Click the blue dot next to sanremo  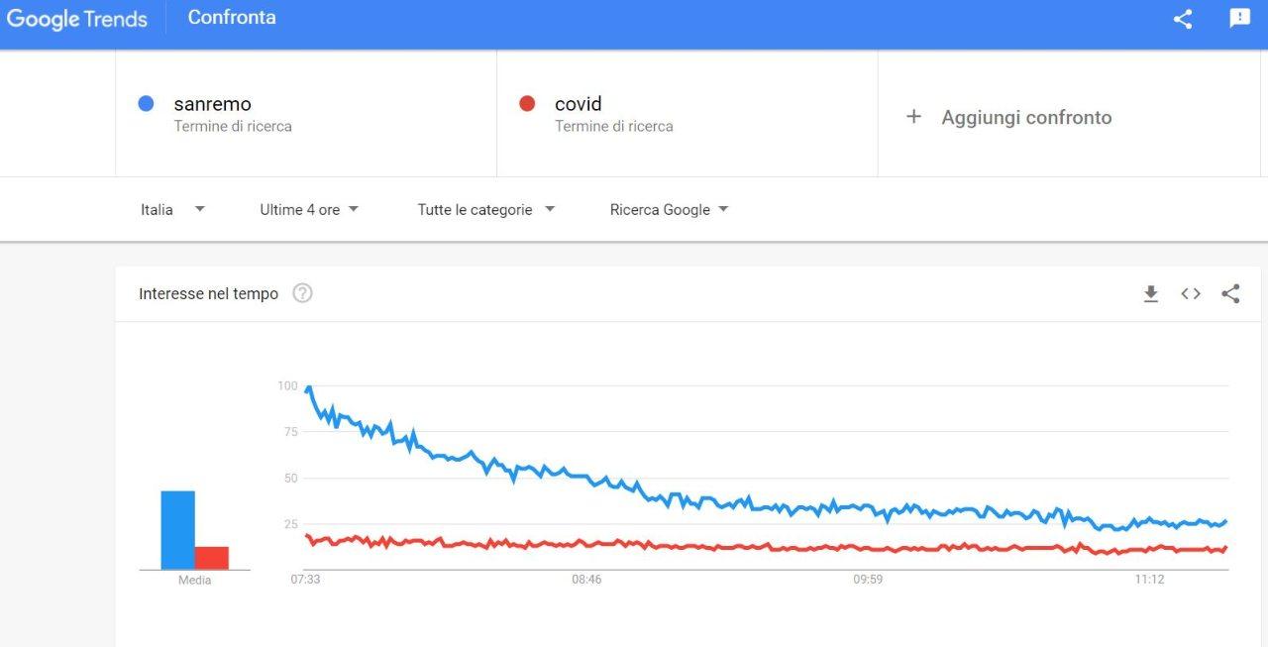click(146, 103)
